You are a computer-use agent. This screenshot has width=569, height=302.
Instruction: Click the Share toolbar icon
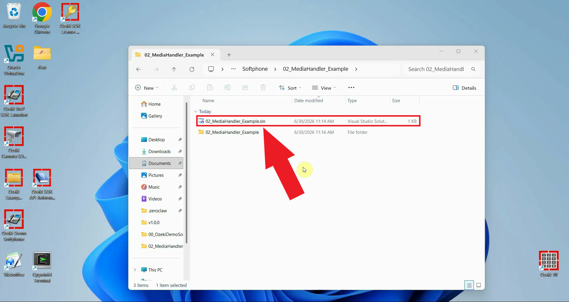(x=245, y=88)
